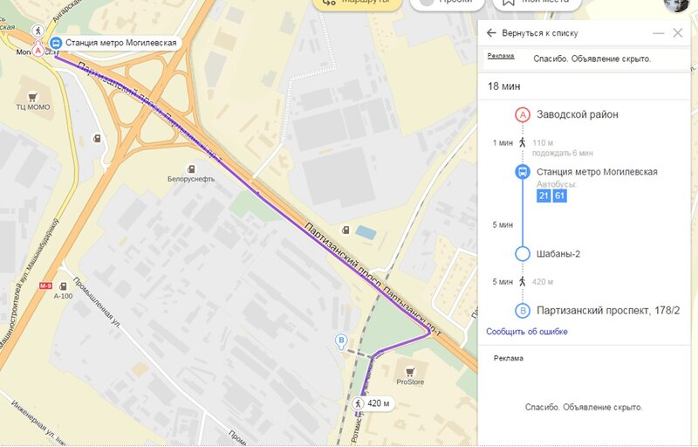Click the Белоруснефть gas station icon
The height and width of the screenshot is (447, 698).
(191, 169)
